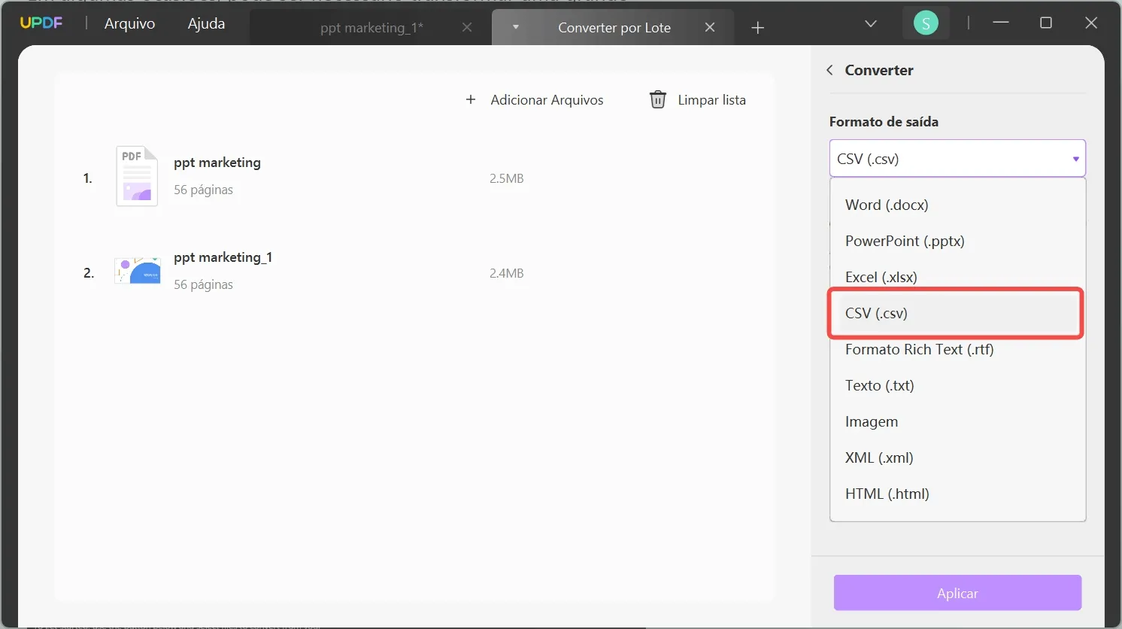Open the user account avatar
The height and width of the screenshot is (629, 1122).
[926, 23]
